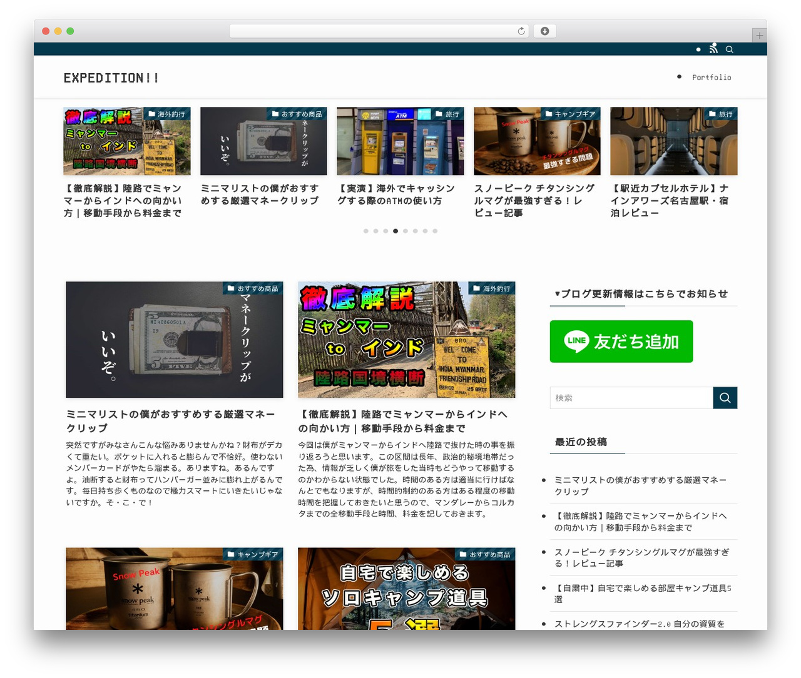Screen dimensions: 801x678
Task: Open the Portfolio menu item
Action: 712,78
